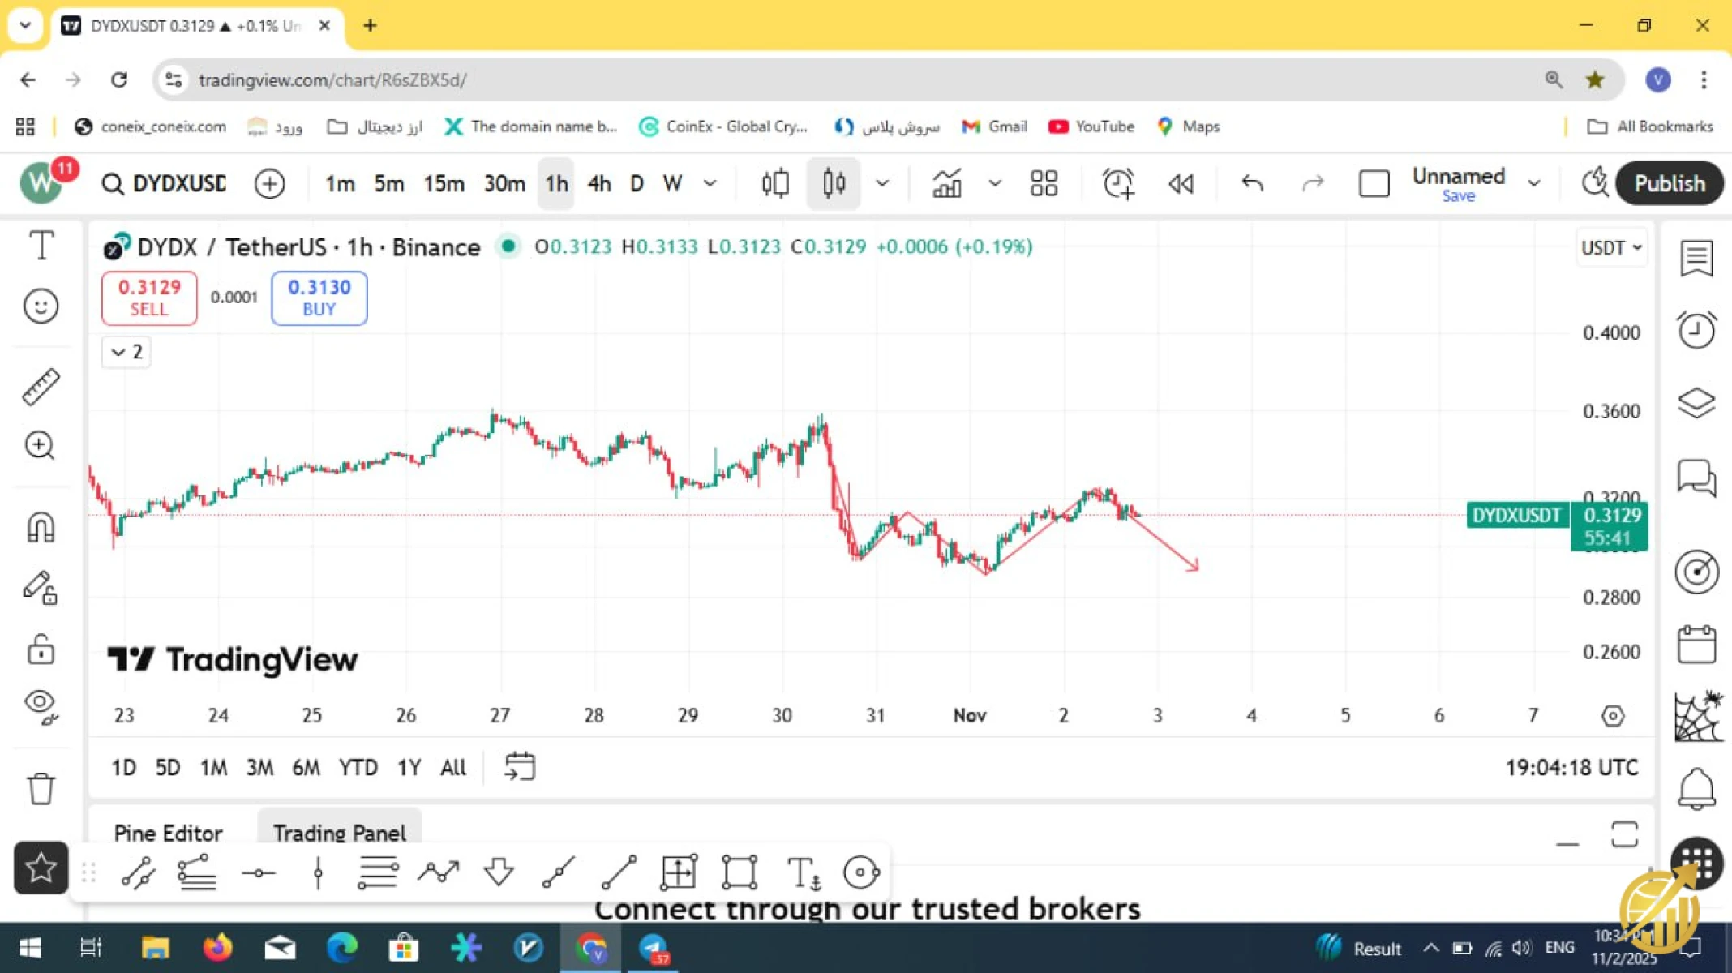
Task: Click the trash icon to remove drawings
Action: click(41, 787)
